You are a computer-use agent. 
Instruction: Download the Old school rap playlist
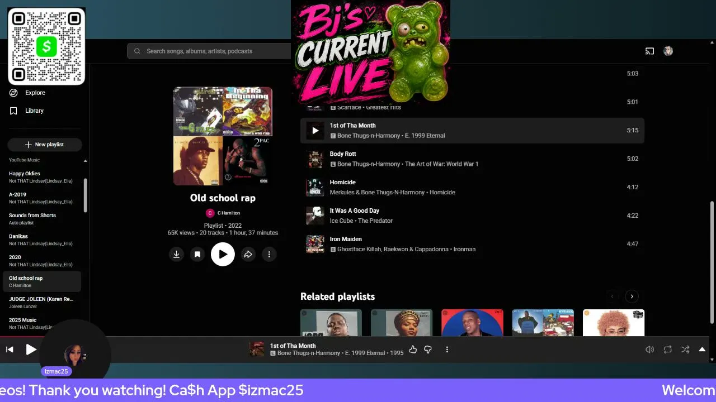176,255
